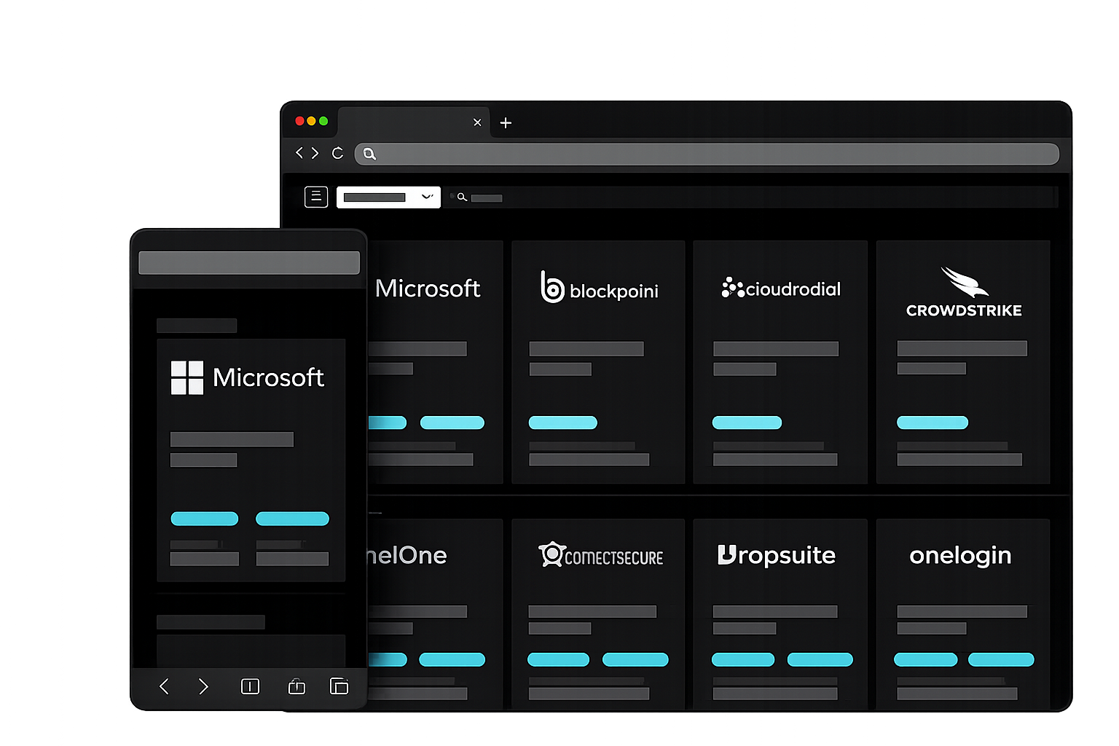Image resolution: width=1119 pixels, height=746 pixels.
Task: Tap the right cyan button in the phone Microsoft card
Action: tap(292, 519)
